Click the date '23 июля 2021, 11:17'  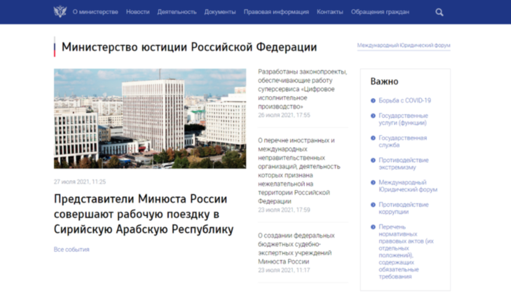tap(284, 270)
